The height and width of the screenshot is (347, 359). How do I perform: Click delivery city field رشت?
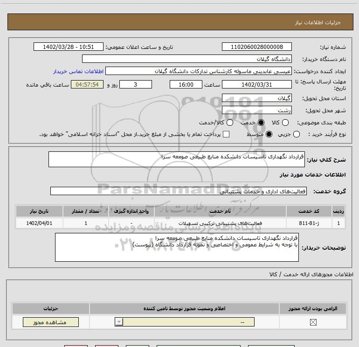pyautogui.click(x=256, y=110)
